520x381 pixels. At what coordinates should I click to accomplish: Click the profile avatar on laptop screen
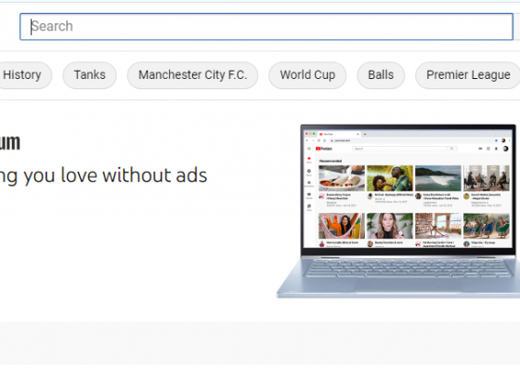pos(505,149)
